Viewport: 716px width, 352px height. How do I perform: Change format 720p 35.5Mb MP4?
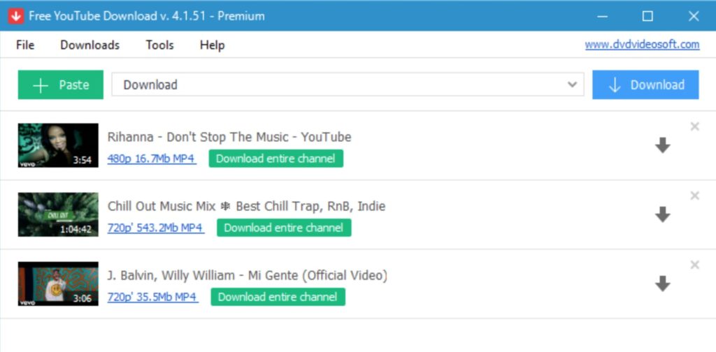coord(152,297)
